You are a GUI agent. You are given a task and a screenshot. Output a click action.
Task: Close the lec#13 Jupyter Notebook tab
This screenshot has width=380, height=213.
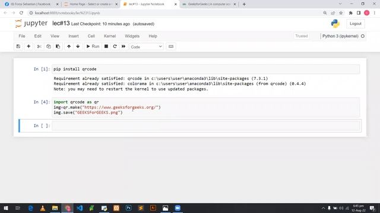coord(176,4)
